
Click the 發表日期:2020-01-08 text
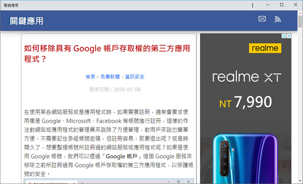click(115, 89)
